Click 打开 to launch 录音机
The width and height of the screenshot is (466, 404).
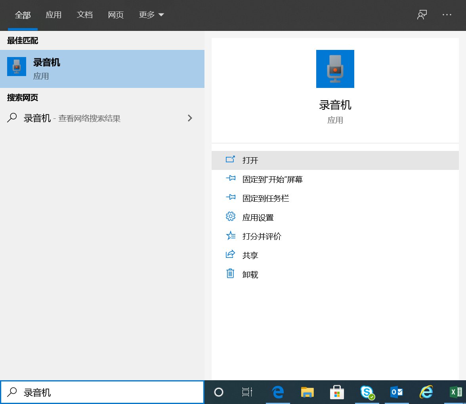pyautogui.click(x=250, y=160)
